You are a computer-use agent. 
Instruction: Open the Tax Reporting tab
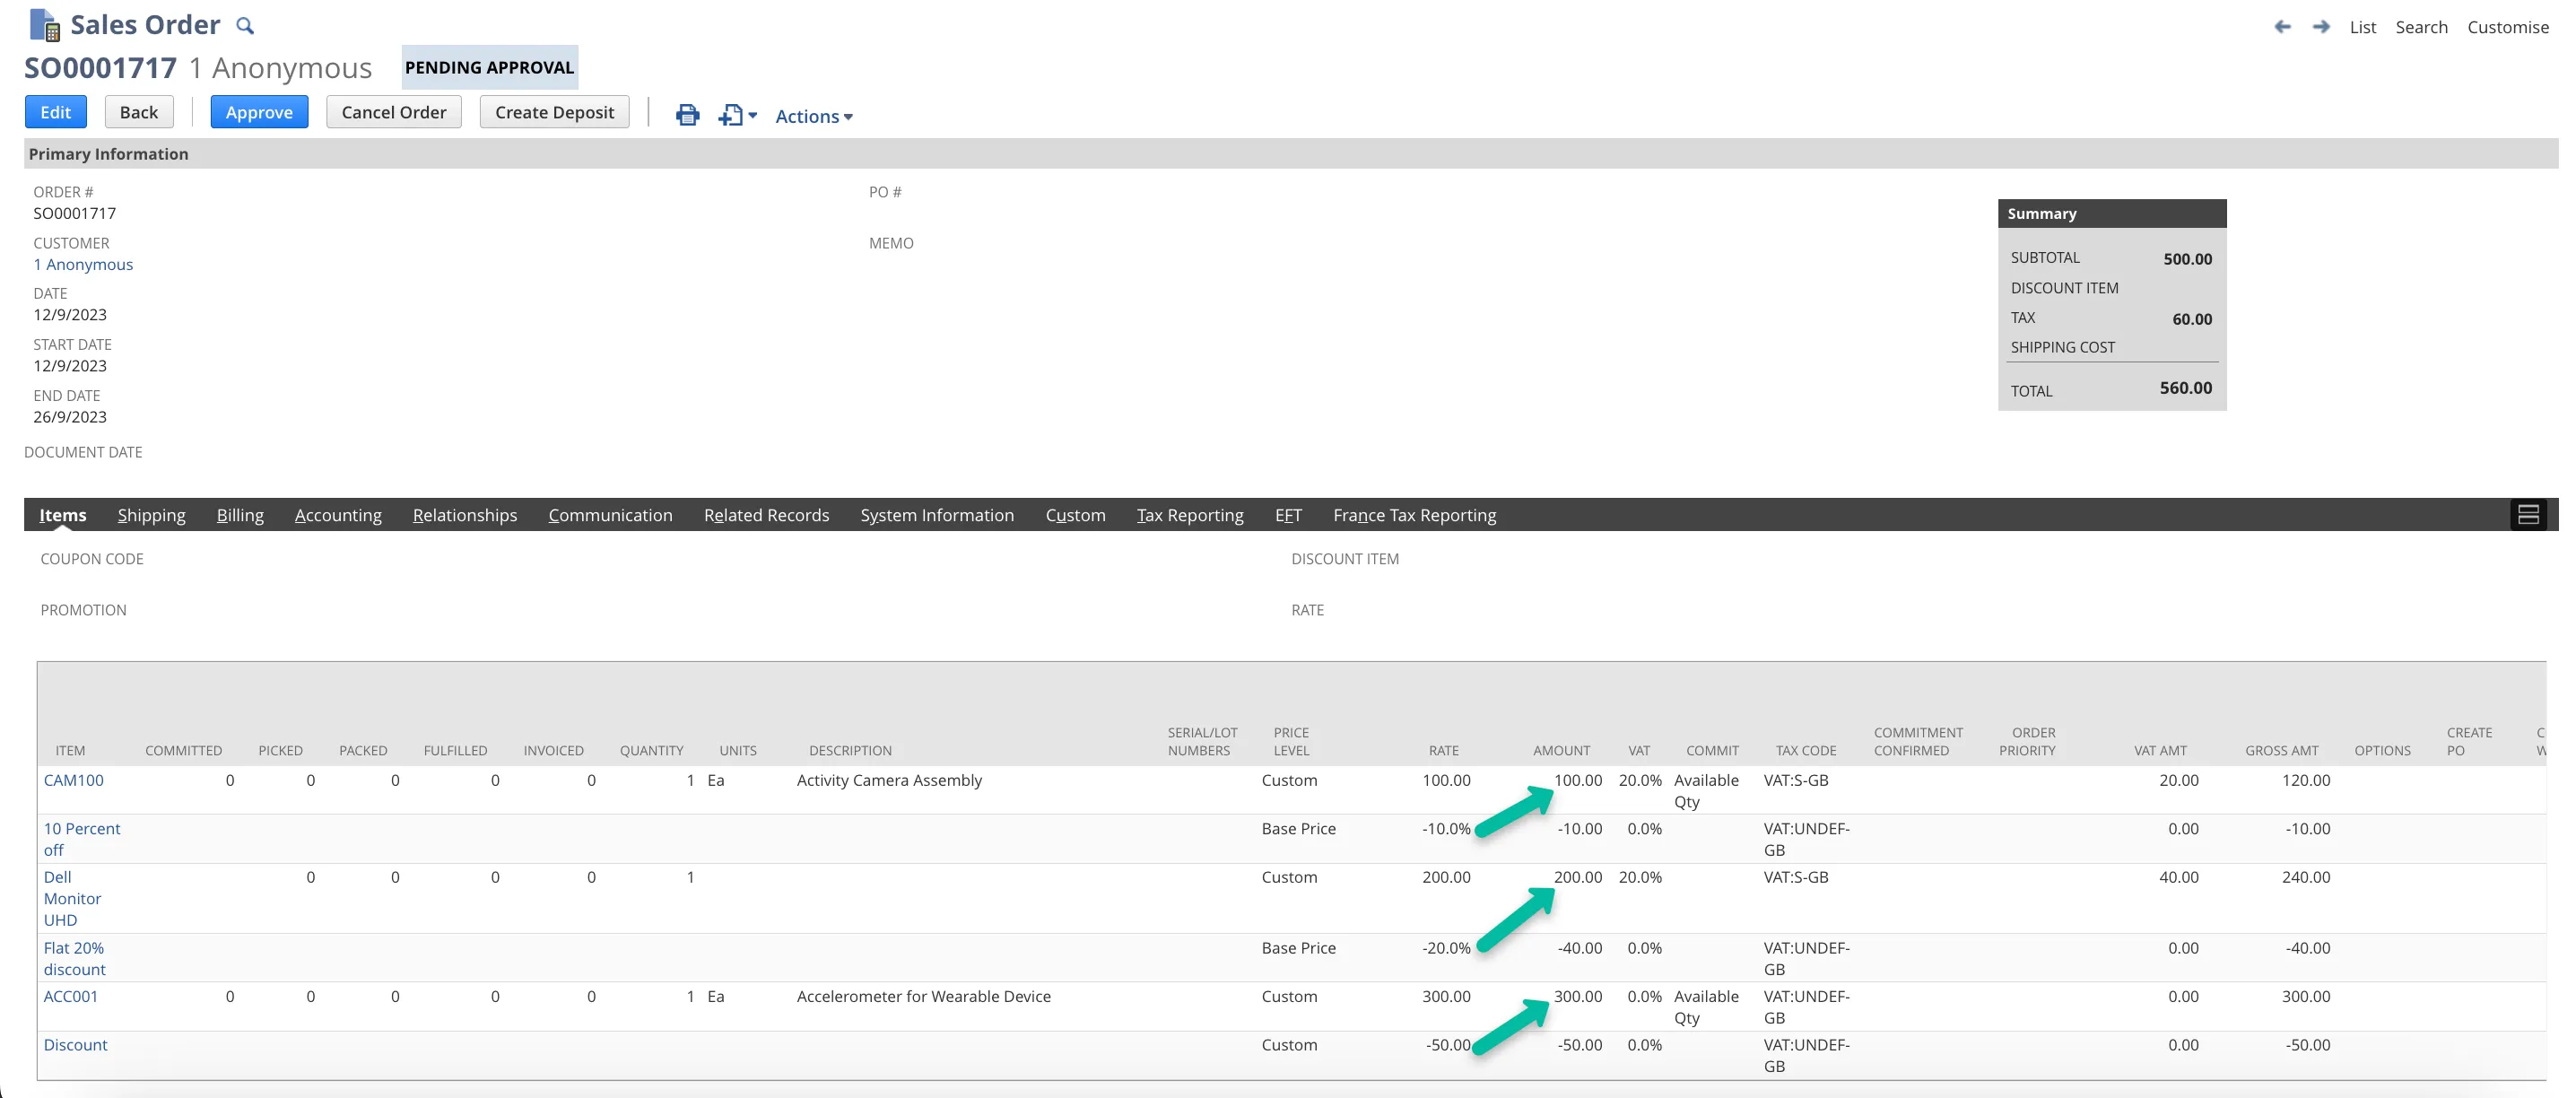(1190, 515)
